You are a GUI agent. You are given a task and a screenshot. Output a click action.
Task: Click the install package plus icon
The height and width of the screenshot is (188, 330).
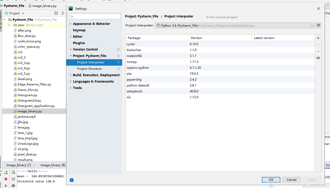click(x=318, y=38)
